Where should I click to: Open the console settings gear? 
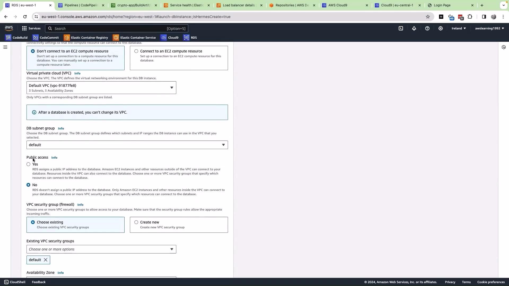click(x=441, y=28)
